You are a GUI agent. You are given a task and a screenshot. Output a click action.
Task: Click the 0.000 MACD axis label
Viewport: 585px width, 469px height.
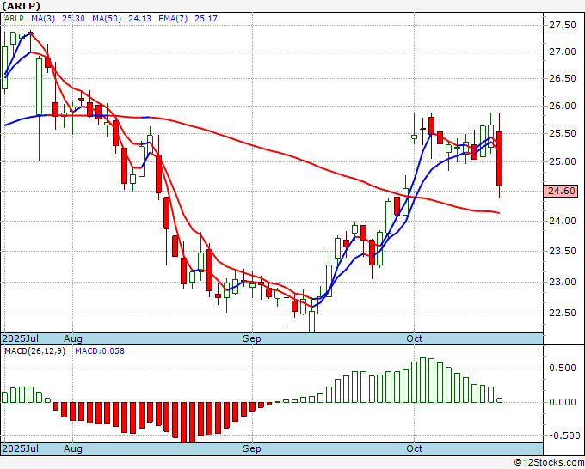point(563,402)
